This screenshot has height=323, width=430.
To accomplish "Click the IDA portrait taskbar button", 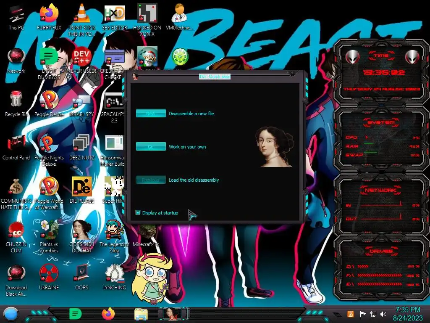I will (173, 314).
